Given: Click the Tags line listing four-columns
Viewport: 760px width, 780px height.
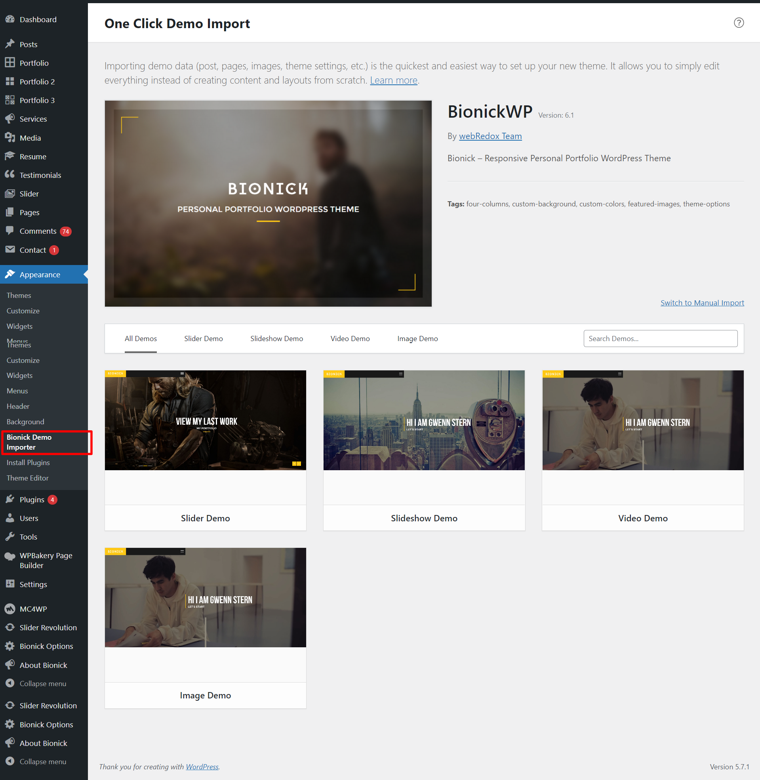Looking at the screenshot, I should (589, 204).
